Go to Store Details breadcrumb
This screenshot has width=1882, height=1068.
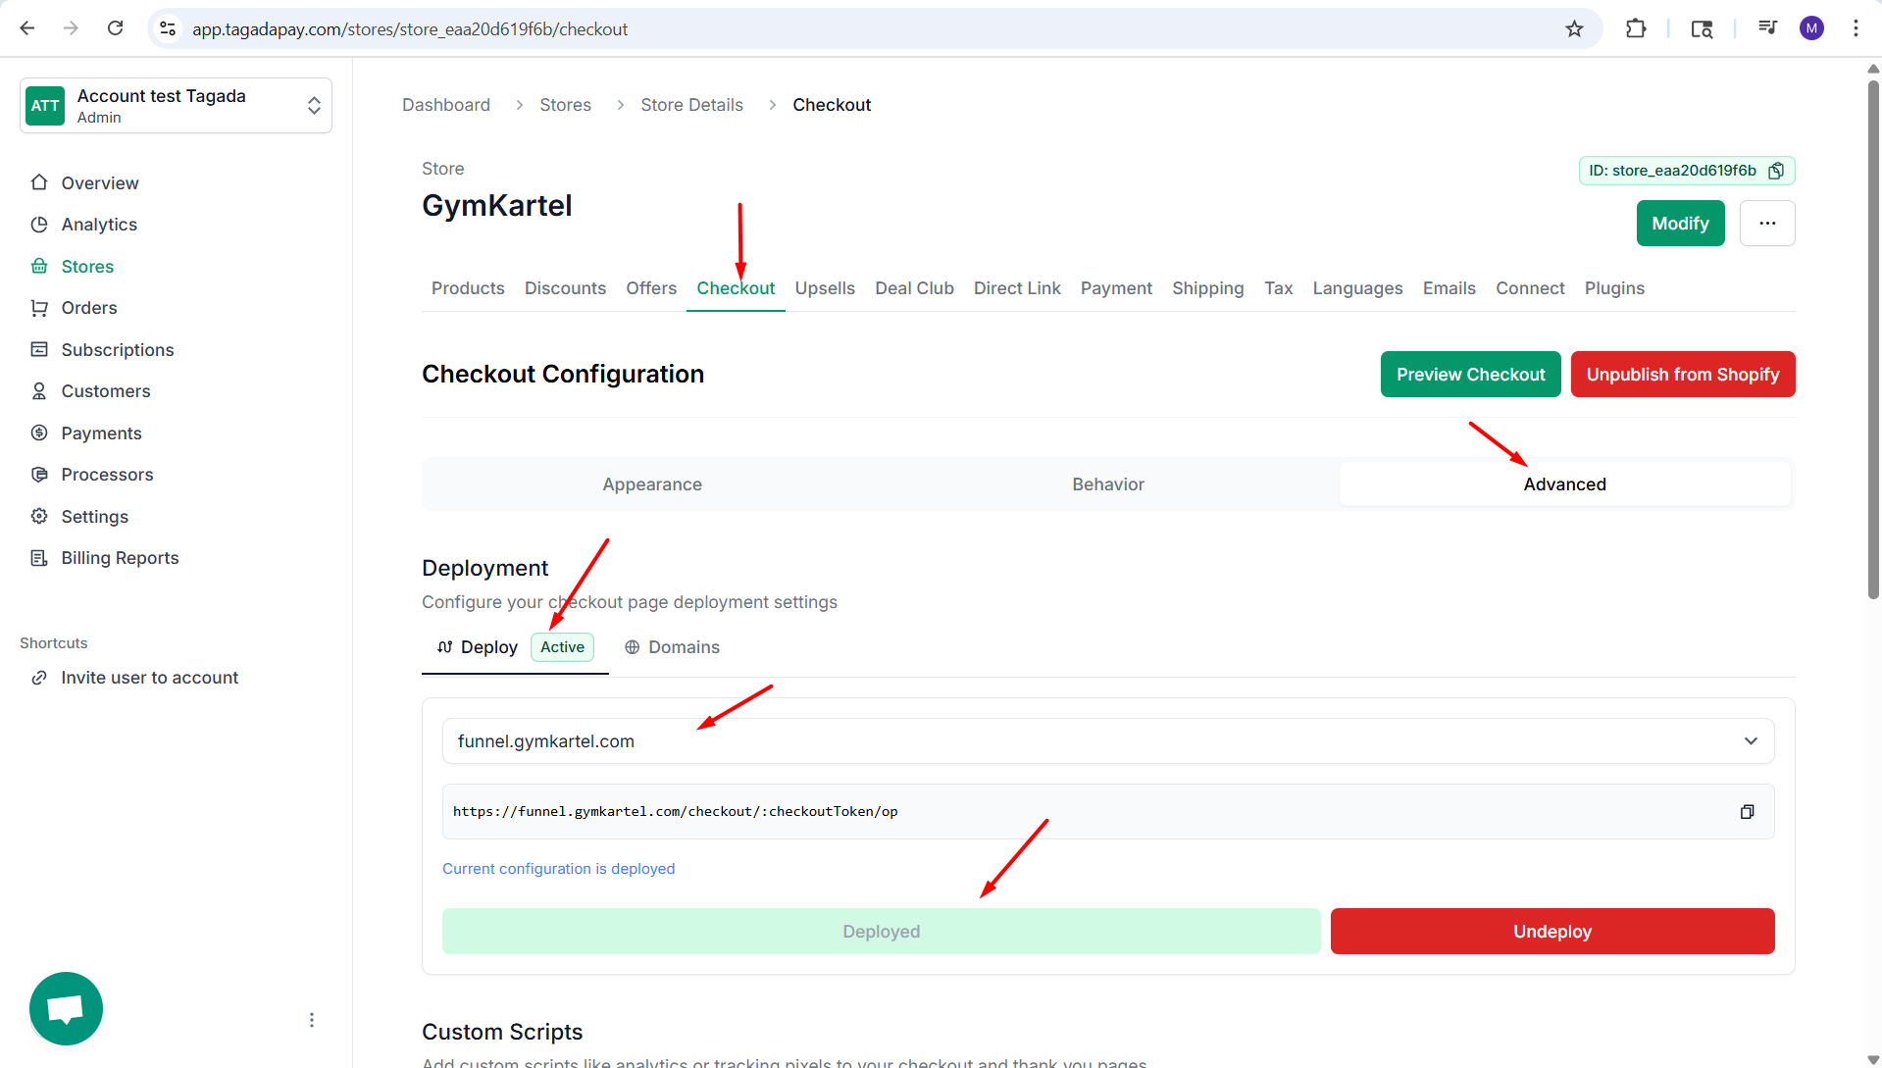pos(691,105)
